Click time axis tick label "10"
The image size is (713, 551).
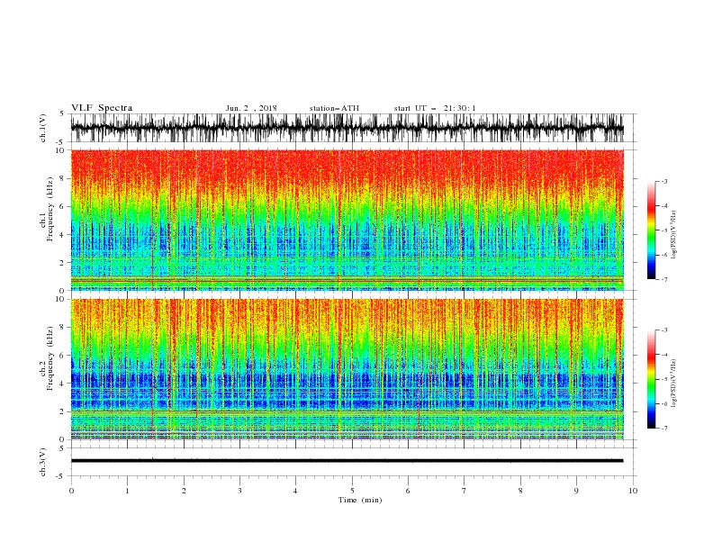[x=633, y=491]
